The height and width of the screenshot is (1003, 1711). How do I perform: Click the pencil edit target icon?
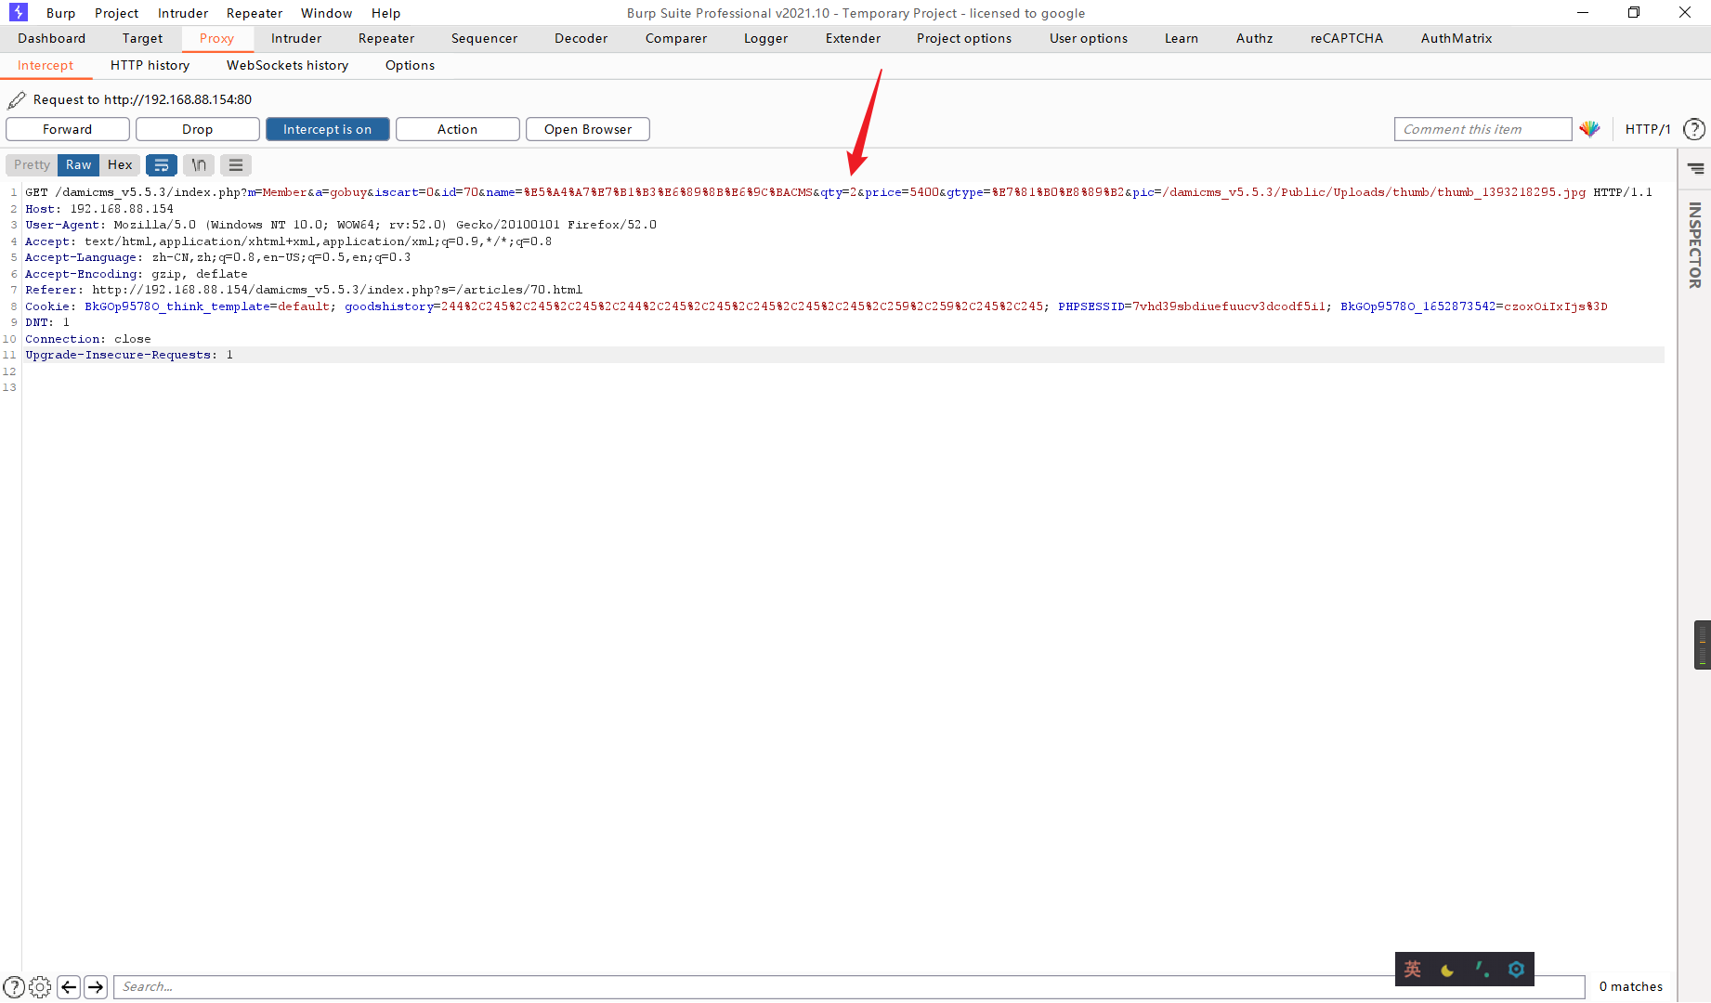tap(17, 99)
